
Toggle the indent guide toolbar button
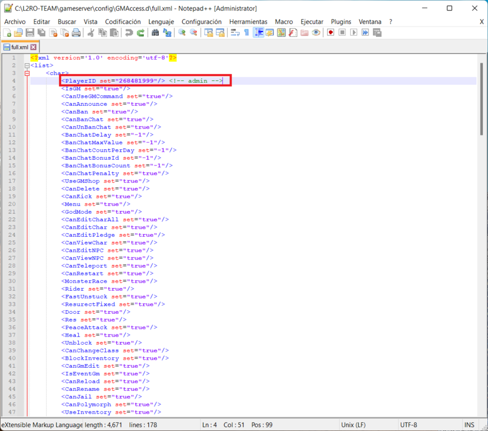coord(259,33)
